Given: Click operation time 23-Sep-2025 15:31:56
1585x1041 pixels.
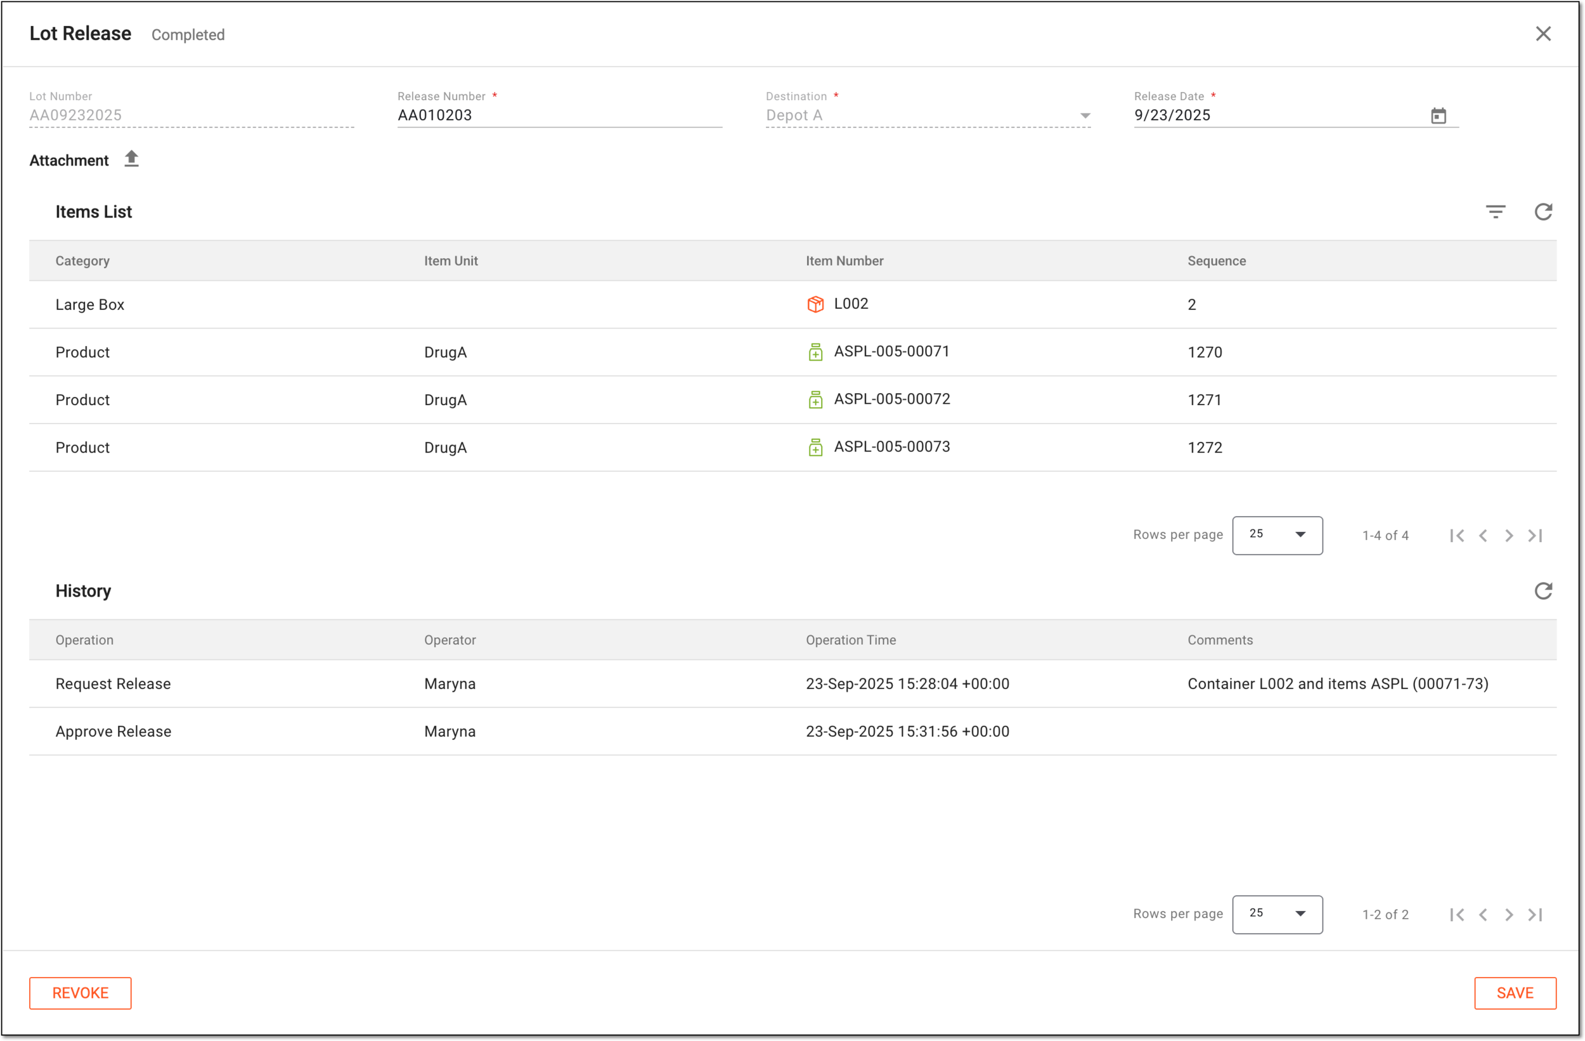Looking at the screenshot, I should click(x=907, y=731).
